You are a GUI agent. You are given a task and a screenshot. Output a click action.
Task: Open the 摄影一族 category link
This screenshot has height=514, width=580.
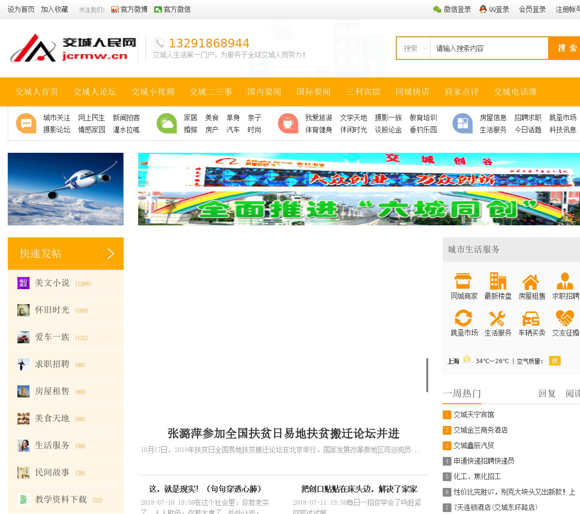[389, 117]
